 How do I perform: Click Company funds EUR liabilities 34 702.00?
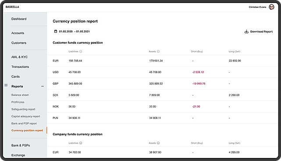[x=75, y=152]
